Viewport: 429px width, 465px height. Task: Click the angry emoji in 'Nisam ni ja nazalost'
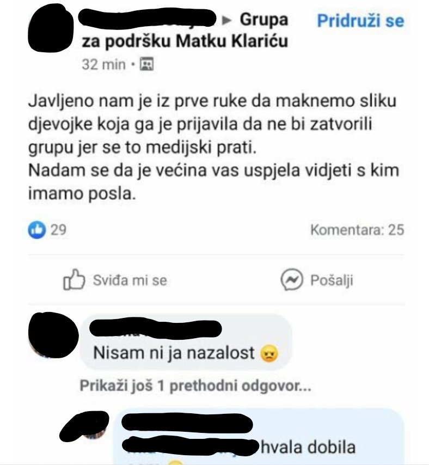coord(269,353)
